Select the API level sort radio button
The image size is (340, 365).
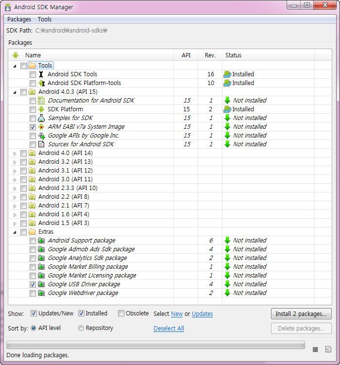click(x=34, y=328)
